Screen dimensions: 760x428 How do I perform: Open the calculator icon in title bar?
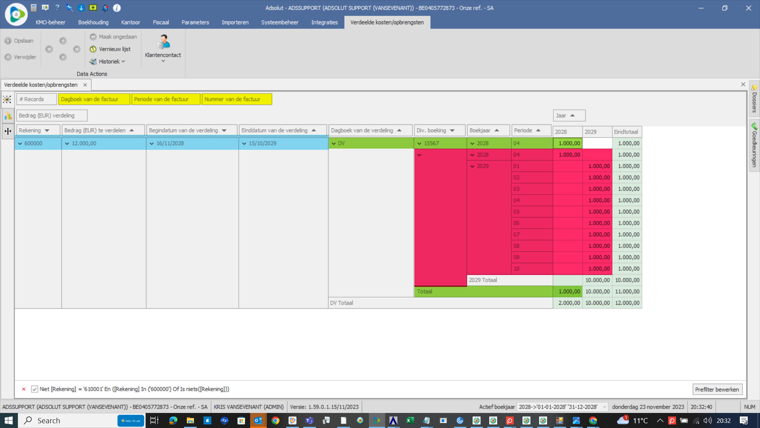pos(34,8)
